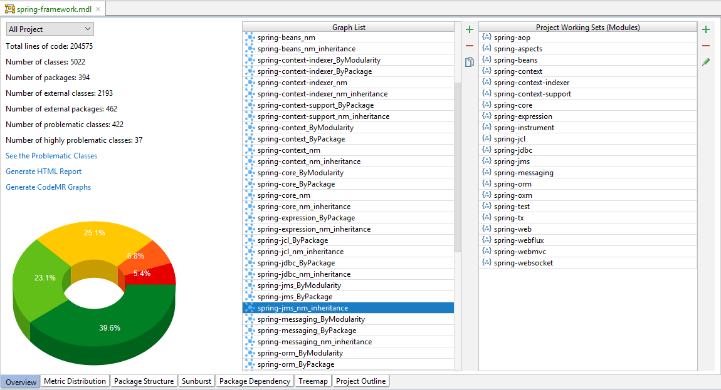Image resolution: width=721 pixels, height=390 pixels.
Task: Click the graph icon beside spring-jms_nm_inheritance
Action: (x=250, y=308)
